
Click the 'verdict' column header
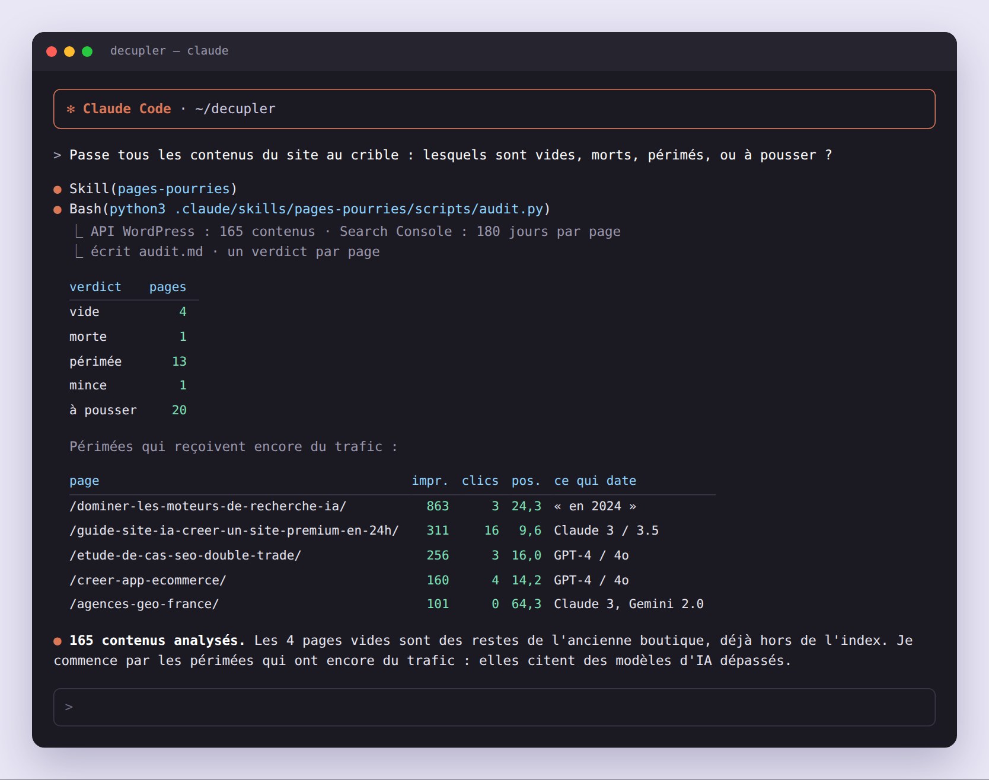(95, 287)
